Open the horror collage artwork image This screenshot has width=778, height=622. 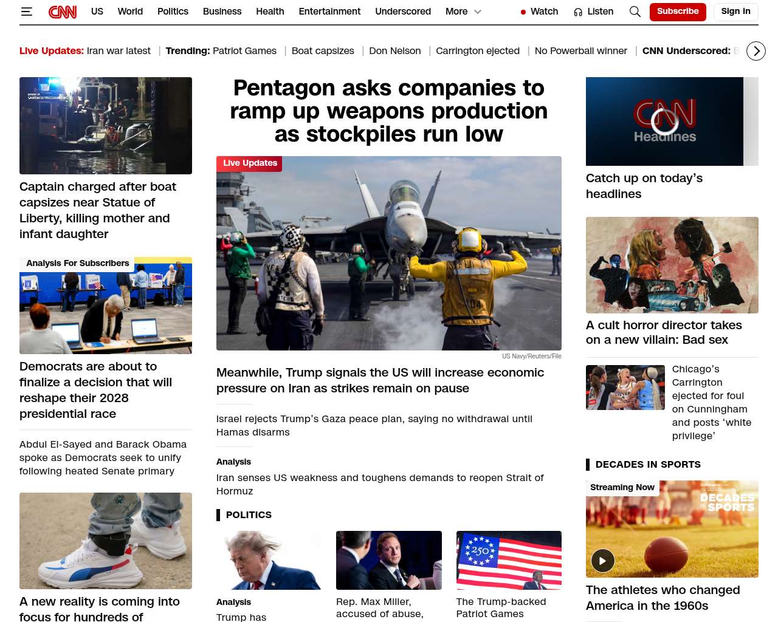point(672,265)
